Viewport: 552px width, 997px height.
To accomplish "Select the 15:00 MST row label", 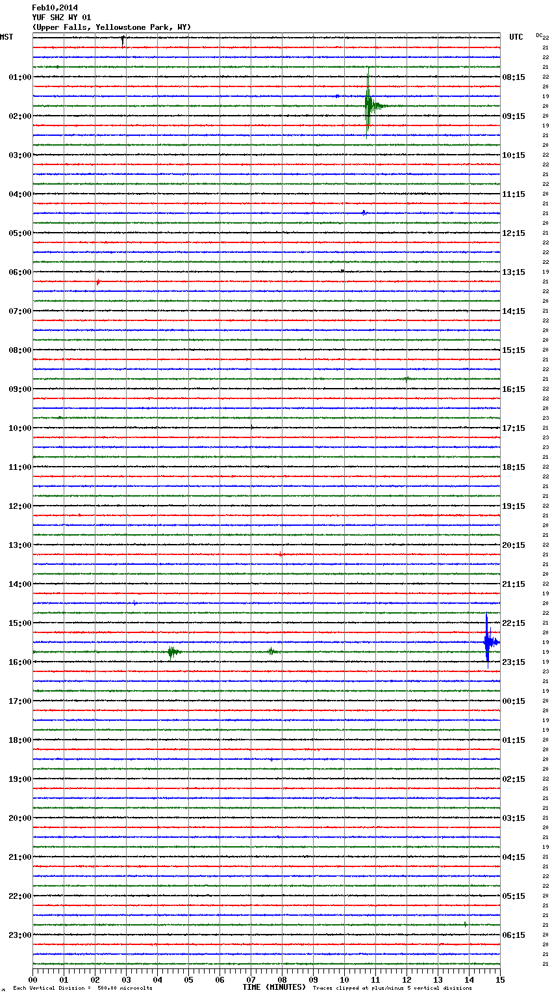I will point(19,623).
